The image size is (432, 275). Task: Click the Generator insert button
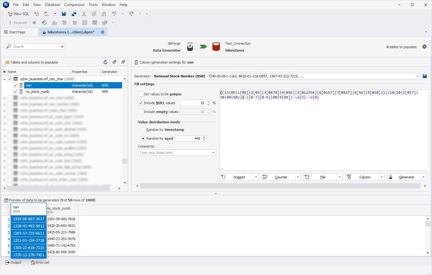pyautogui.click(x=404, y=177)
